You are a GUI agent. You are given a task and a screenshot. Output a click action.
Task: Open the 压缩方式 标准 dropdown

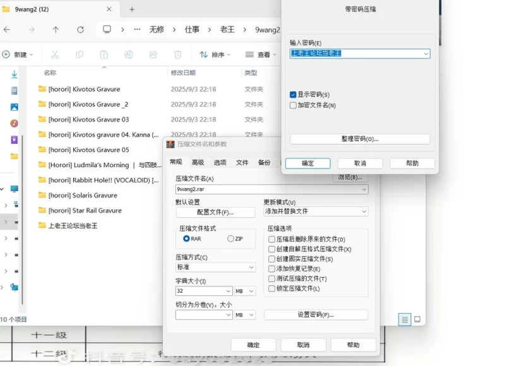click(x=251, y=267)
